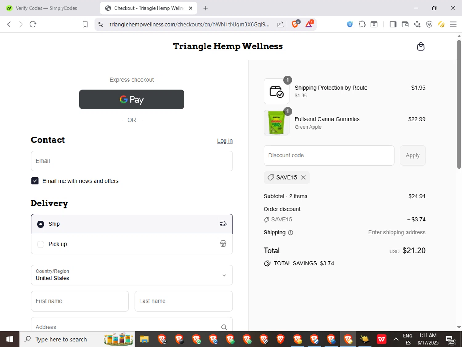Focus the Email input field

click(x=132, y=161)
